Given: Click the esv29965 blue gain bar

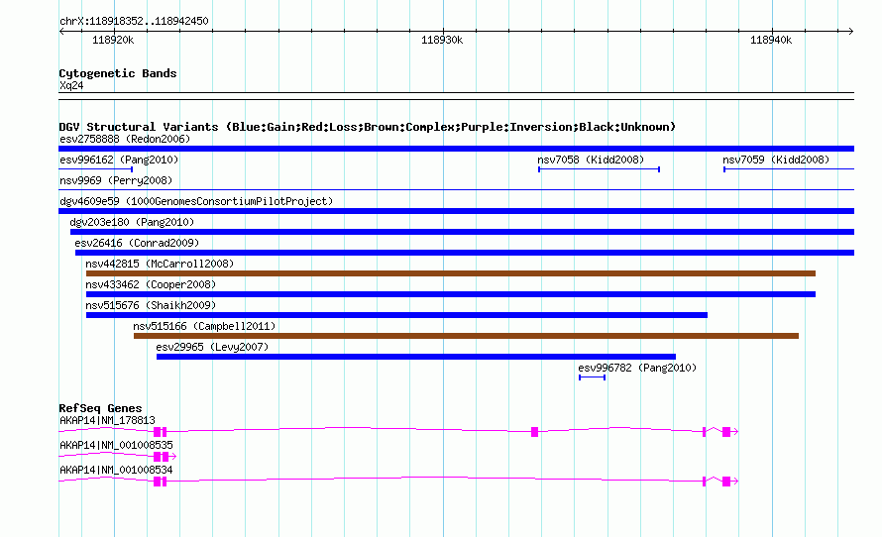Looking at the screenshot, I should click(416, 357).
